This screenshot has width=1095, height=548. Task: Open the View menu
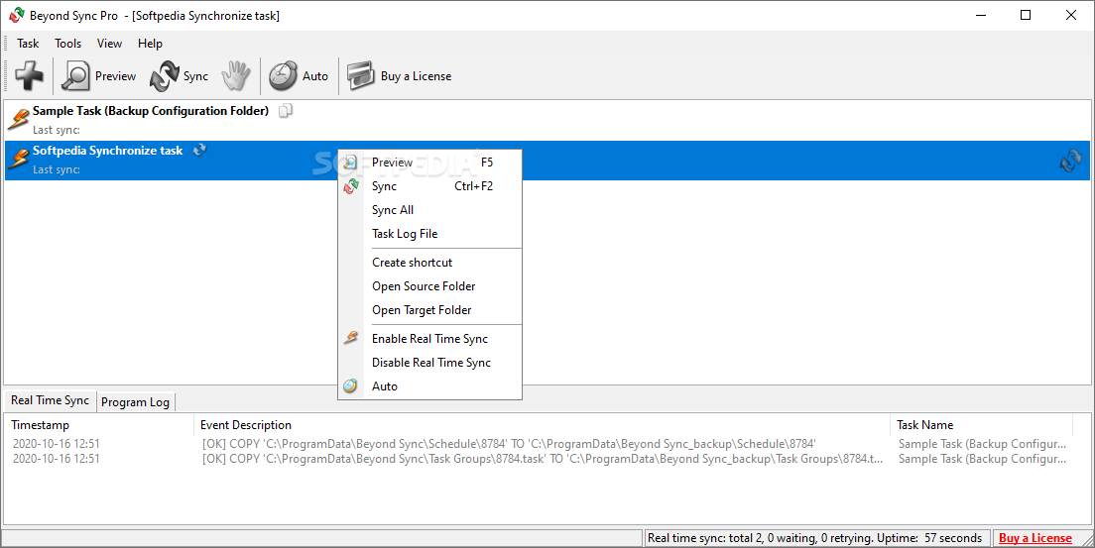(x=109, y=44)
